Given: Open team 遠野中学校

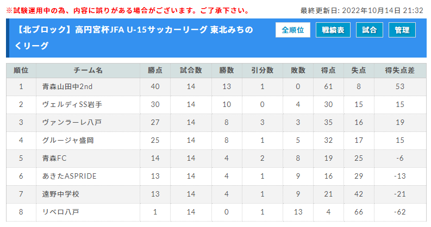Looking at the screenshot, I should pyautogui.click(x=60, y=194).
